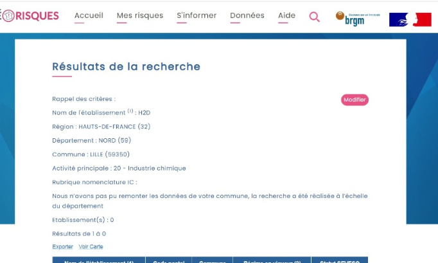Click the Résultats de la recherche heading
The image size is (438, 263).
coord(127,67)
